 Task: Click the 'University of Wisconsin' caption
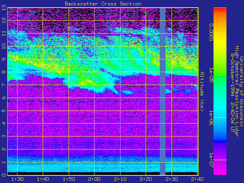[x=241, y=91]
